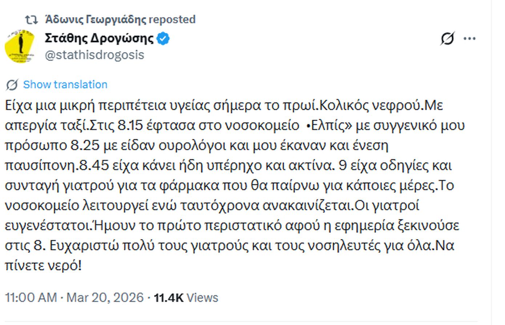
Task: Click the 11.4K view count number
Action: pyautogui.click(x=169, y=297)
